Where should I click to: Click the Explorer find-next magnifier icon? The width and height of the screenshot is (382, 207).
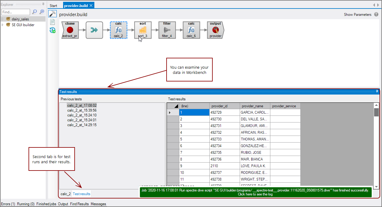tap(42, 12)
